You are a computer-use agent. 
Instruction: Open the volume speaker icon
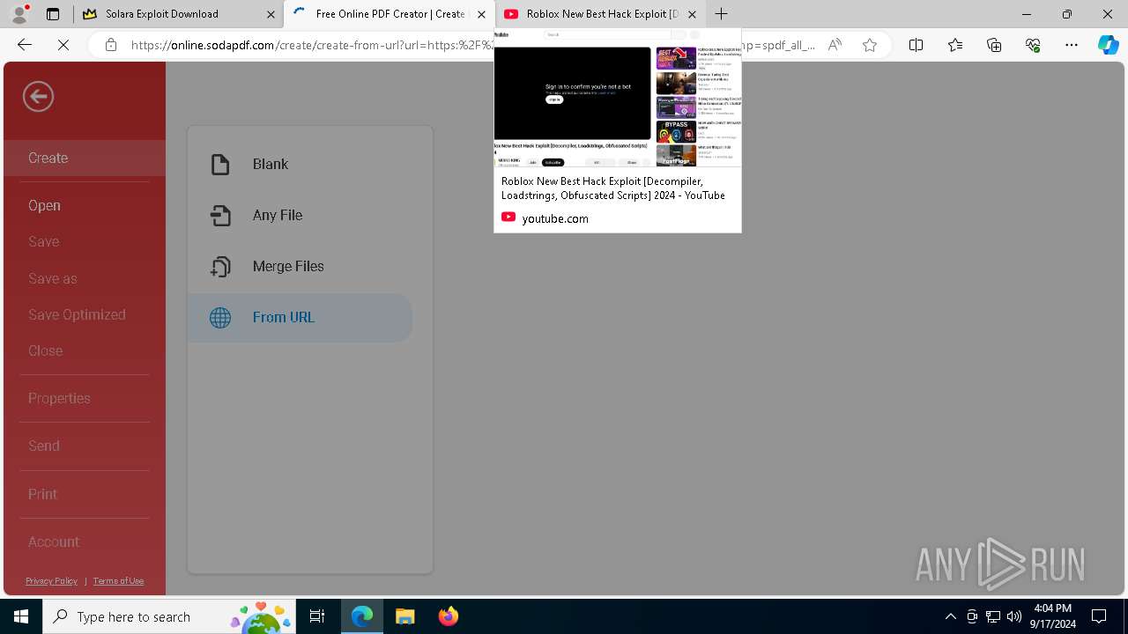coord(1014,616)
